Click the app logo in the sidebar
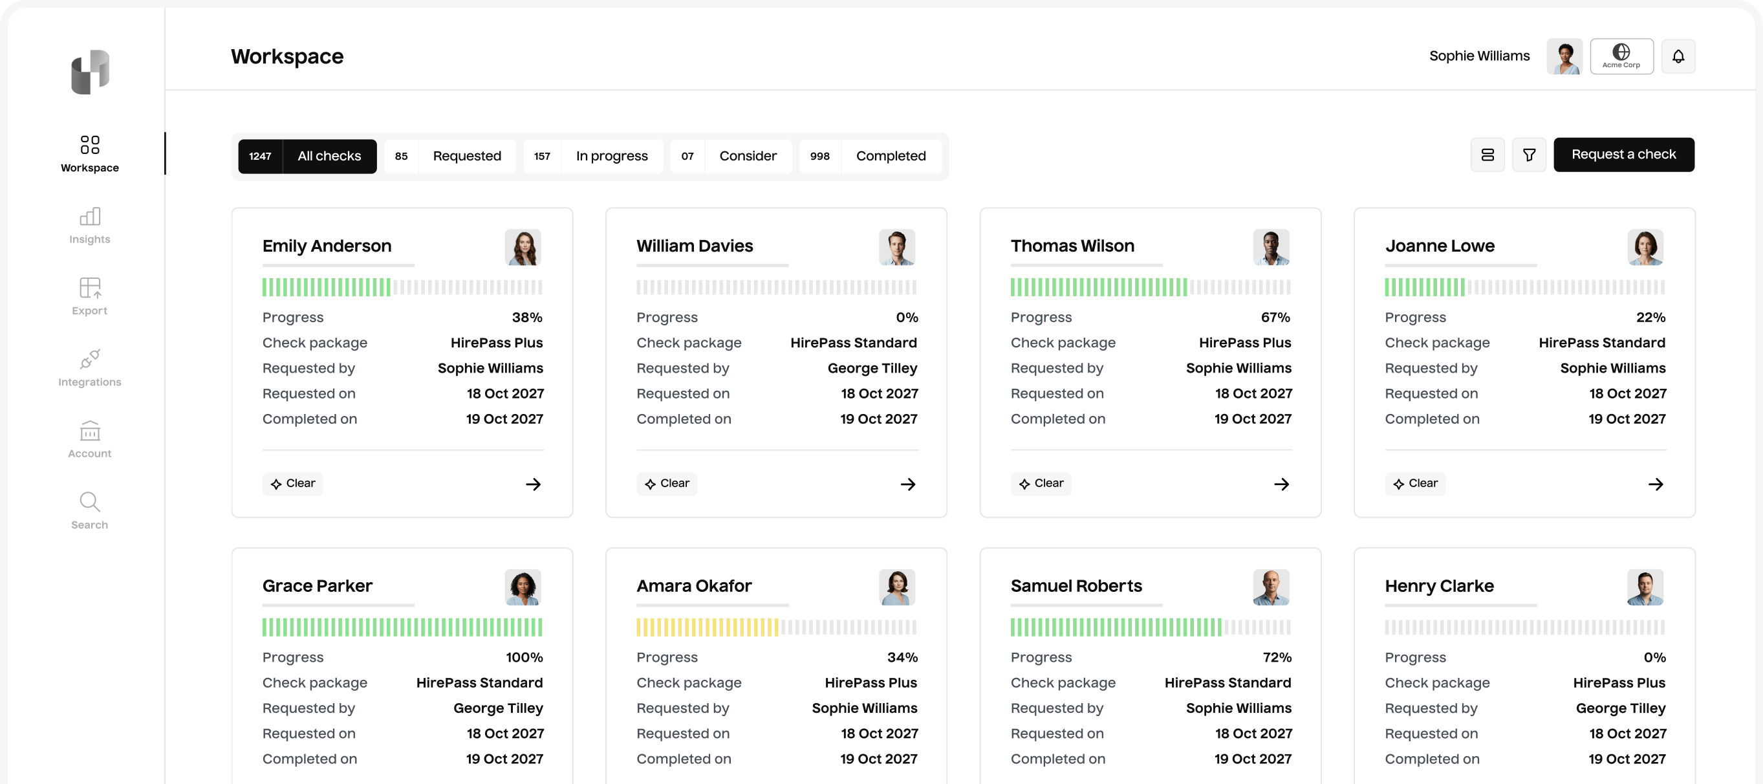The height and width of the screenshot is (784, 1763). 91,72
